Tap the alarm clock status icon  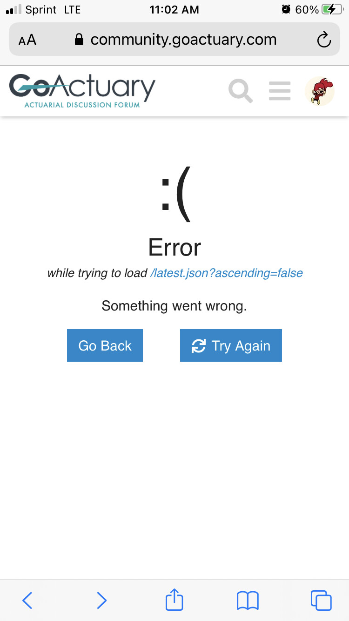tap(286, 9)
